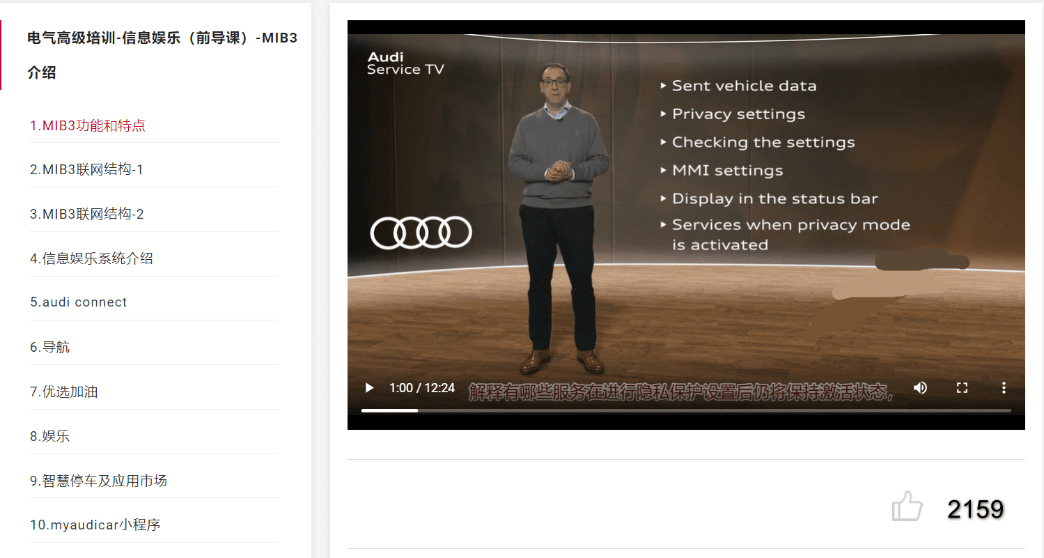The image size is (1044, 558).
Task: Click the 2159 like count
Action: 975,509
